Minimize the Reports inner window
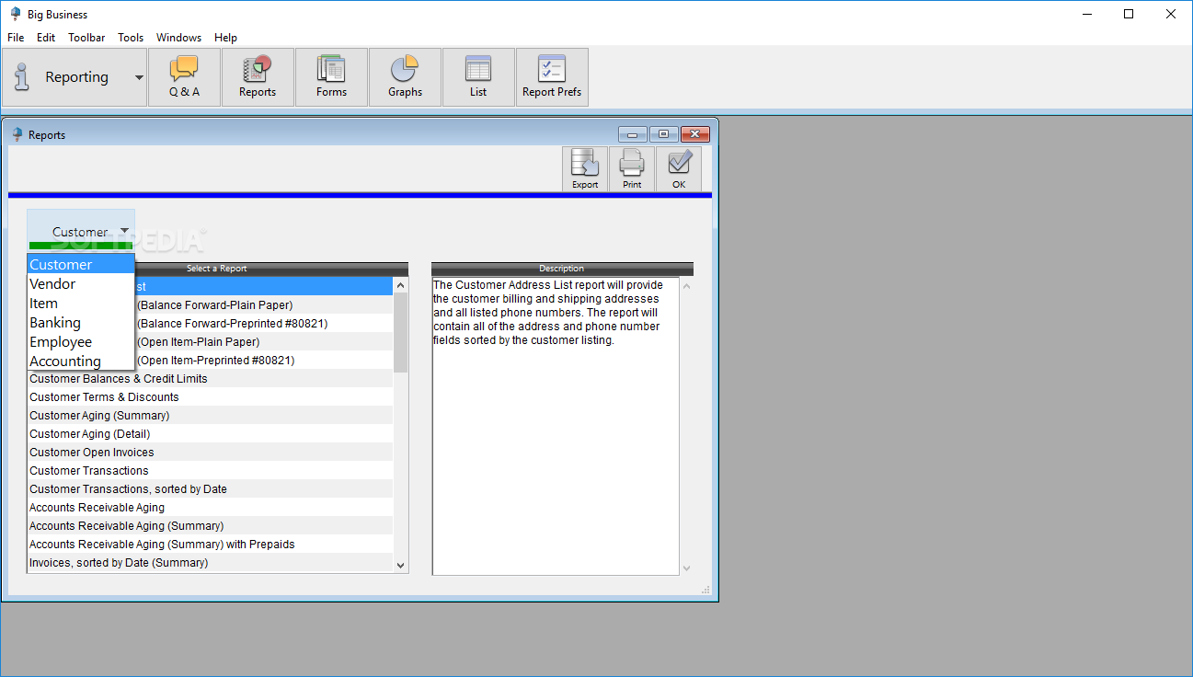The height and width of the screenshot is (677, 1193). click(632, 134)
